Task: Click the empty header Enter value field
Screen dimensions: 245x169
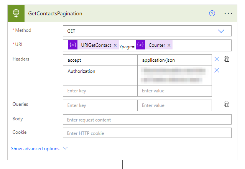Action: pyautogui.click(x=174, y=91)
